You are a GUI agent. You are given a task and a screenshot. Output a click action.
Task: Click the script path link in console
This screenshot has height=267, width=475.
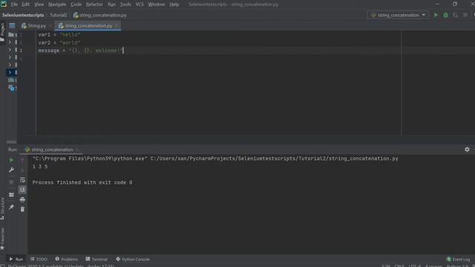[274, 159]
